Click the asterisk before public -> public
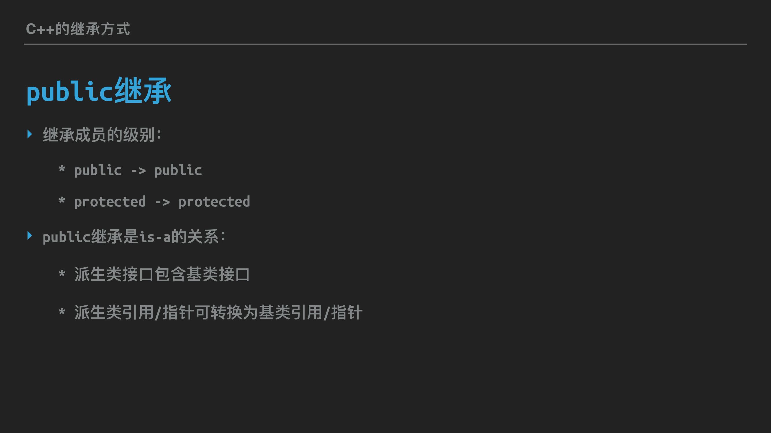 [x=62, y=169]
